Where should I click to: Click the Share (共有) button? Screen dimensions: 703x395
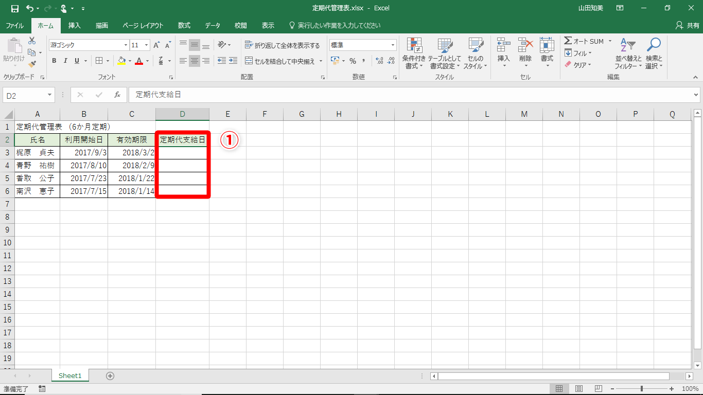(688, 25)
